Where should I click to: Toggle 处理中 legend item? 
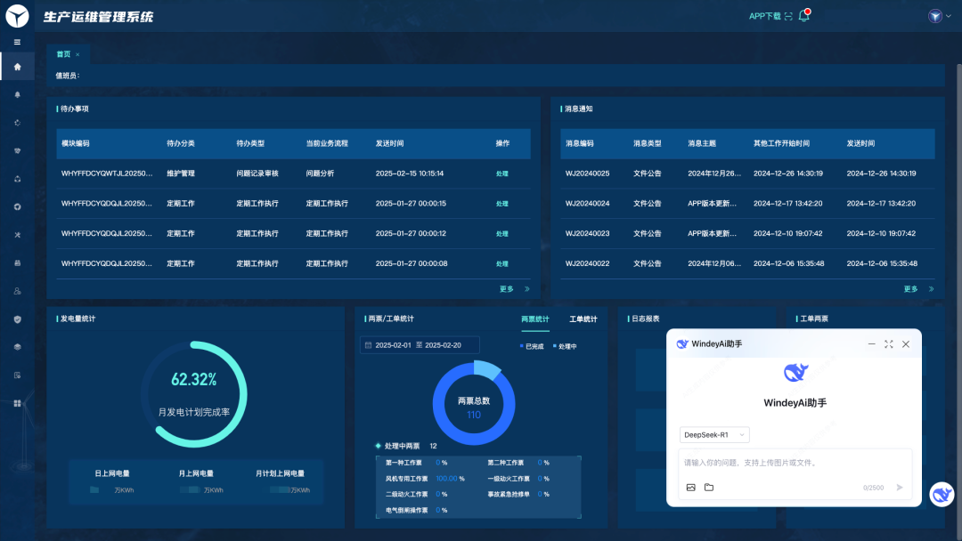(x=565, y=346)
